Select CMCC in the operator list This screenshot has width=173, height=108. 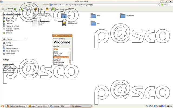[x=61, y=52]
